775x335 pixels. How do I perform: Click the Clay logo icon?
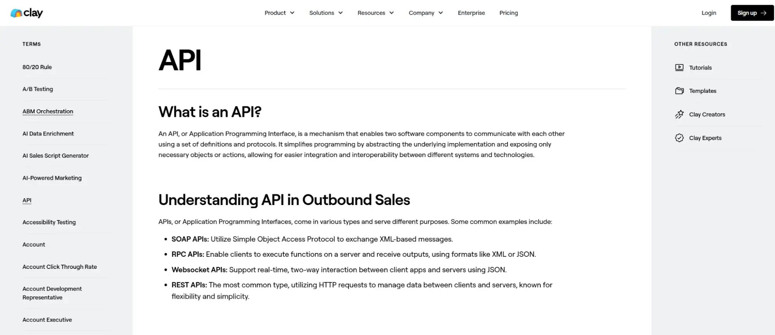pyautogui.click(x=16, y=13)
